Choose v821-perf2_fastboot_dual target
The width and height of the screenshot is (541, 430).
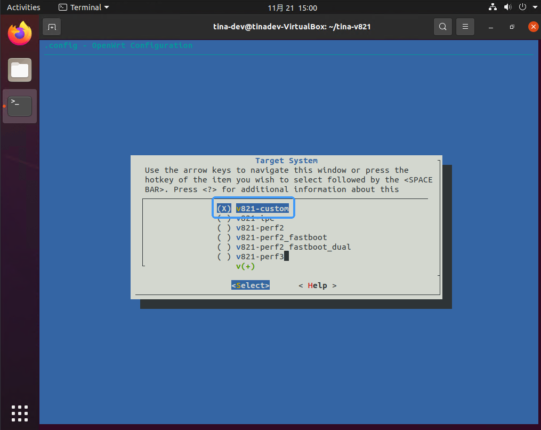[293, 247]
